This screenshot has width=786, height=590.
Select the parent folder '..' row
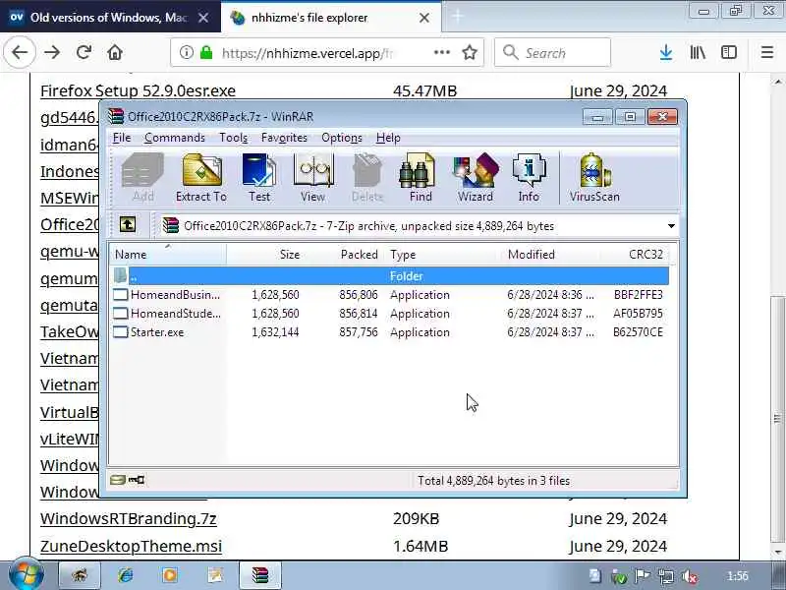point(390,276)
